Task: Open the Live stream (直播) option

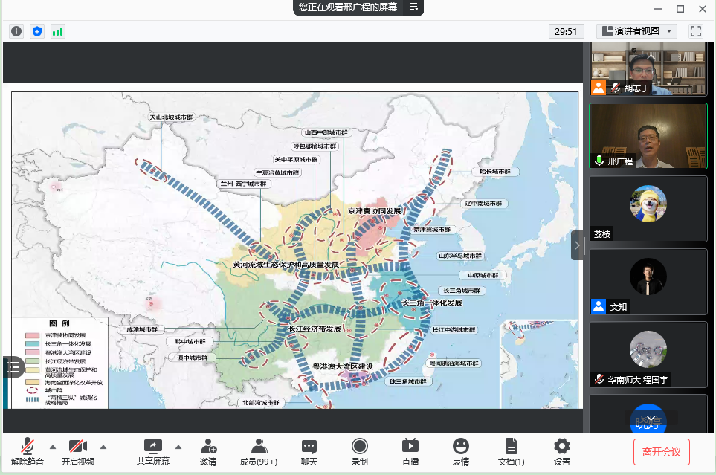Action: pos(410,451)
